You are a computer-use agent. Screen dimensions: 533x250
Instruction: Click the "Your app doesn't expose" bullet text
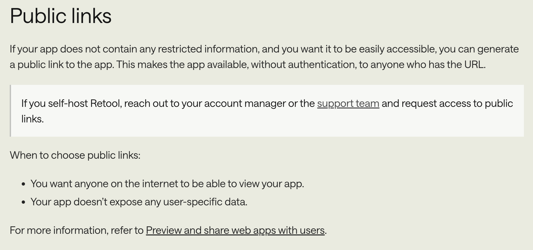point(139,202)
